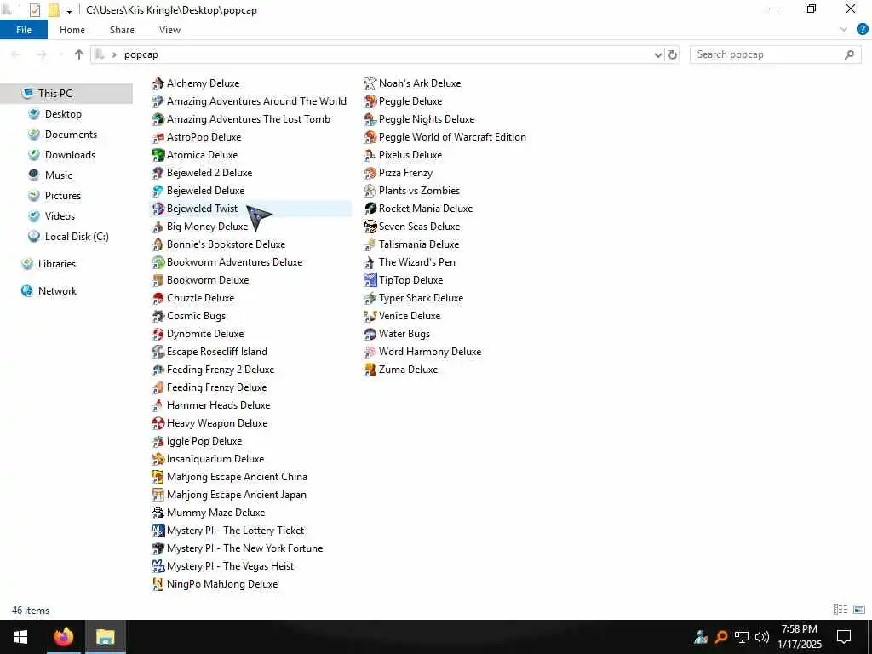This screenshot has width=872, height=654.
Task: Select the Pizza Frenzy icon
Action: coord(370,173)
